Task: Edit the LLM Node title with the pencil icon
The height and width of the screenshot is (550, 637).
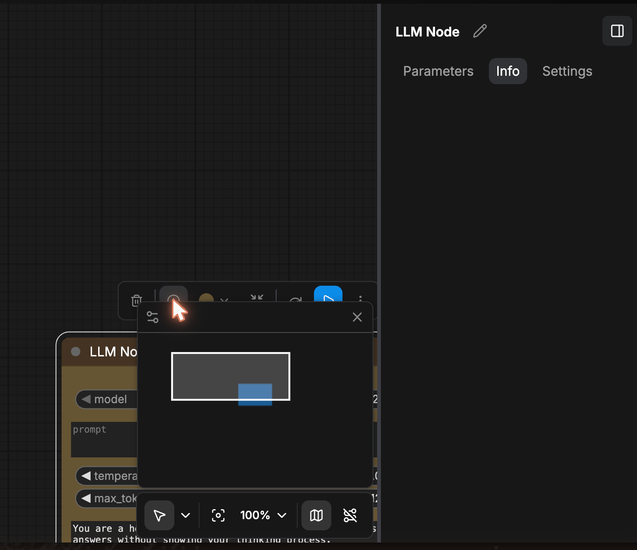Action: point(480,31)
